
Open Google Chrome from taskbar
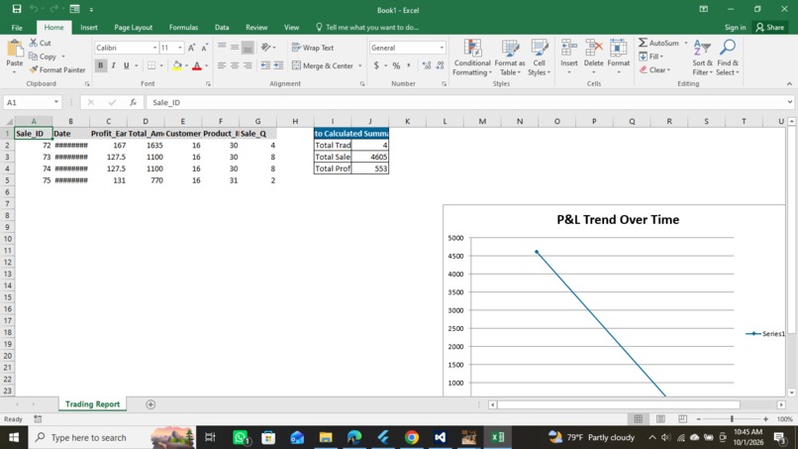(x=412, y=437)
